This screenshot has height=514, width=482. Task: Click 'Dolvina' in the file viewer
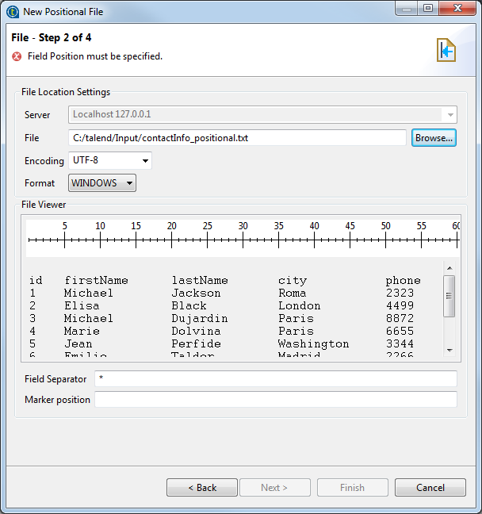coord(196,331)
